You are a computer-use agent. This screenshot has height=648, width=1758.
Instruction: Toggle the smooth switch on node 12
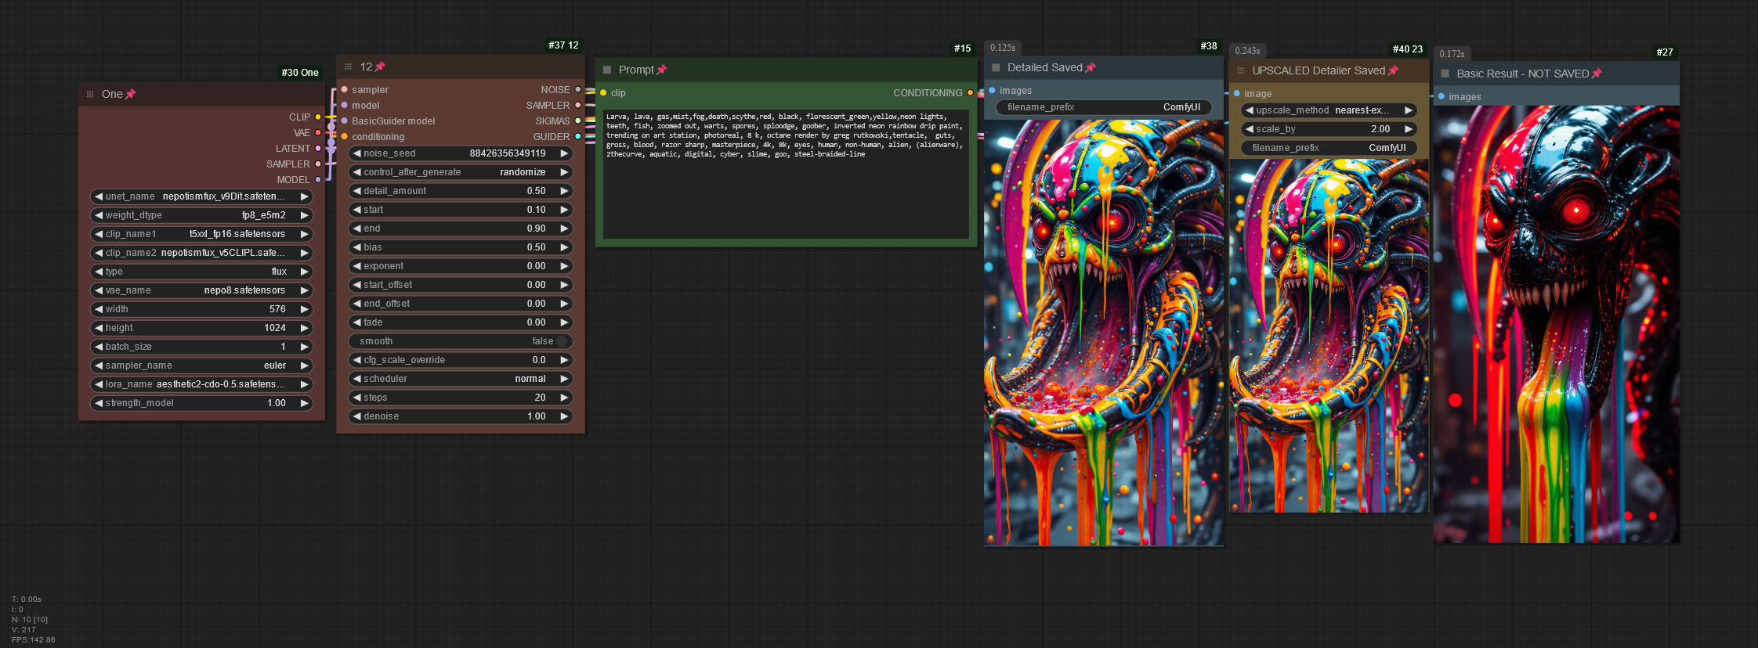(561, 341)
